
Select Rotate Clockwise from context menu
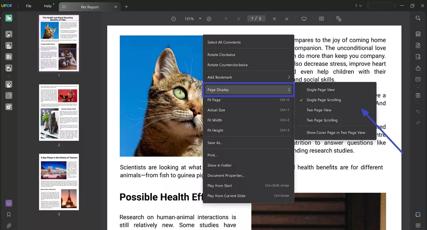tap(221, 55)
